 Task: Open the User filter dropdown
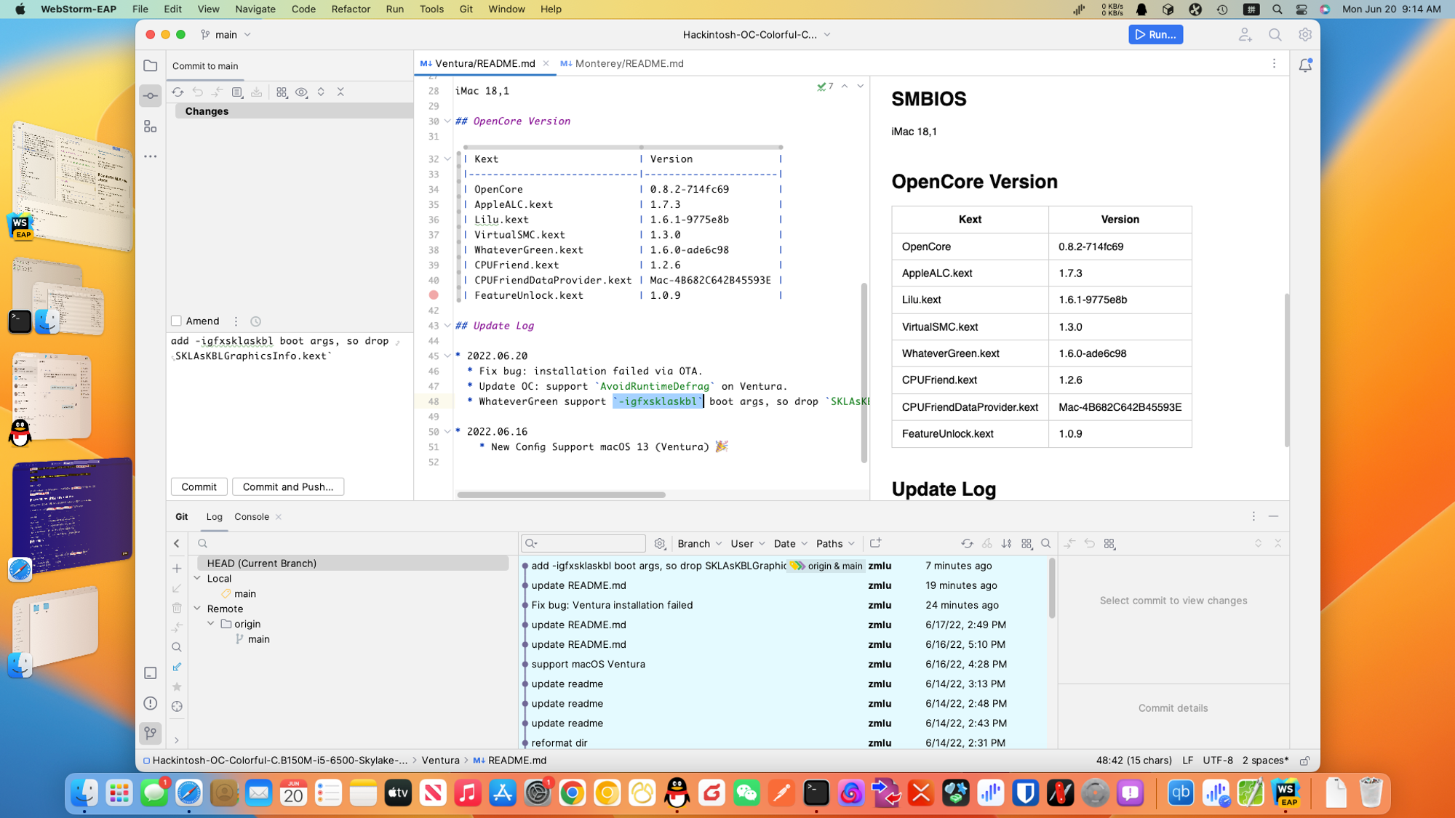pos(748,544)
